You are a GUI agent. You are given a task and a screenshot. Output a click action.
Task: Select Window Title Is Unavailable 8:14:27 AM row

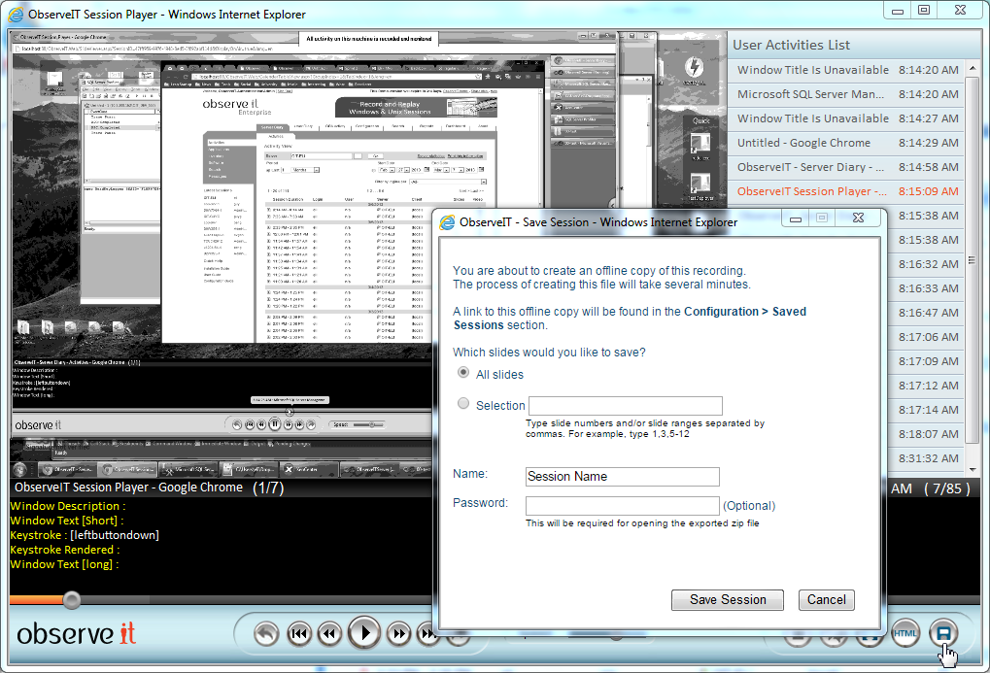847,118
